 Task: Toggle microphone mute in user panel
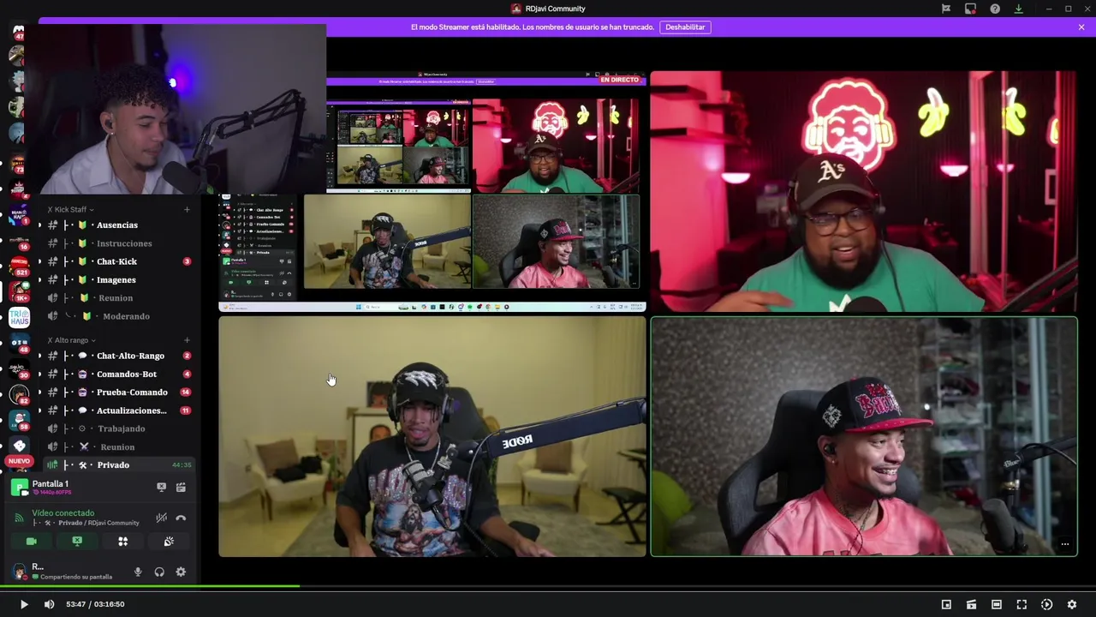pos(138,572)
